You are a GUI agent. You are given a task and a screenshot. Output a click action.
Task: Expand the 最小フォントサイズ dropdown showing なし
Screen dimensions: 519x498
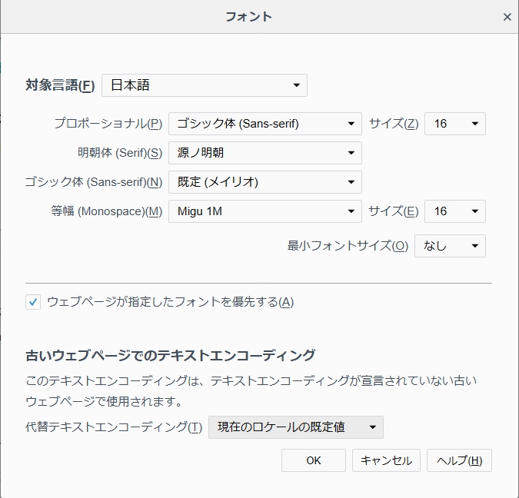tap(450, 246)
